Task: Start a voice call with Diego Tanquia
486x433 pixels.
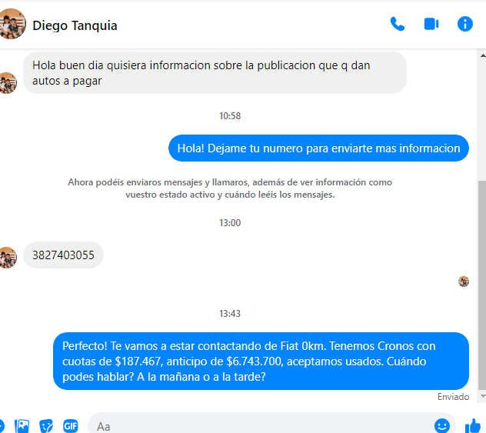Action: (x=398, y=24)
